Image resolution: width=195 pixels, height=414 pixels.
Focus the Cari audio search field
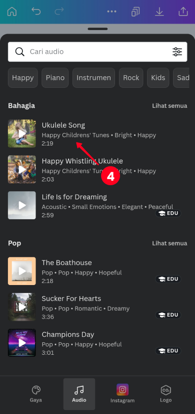(97, 52)
